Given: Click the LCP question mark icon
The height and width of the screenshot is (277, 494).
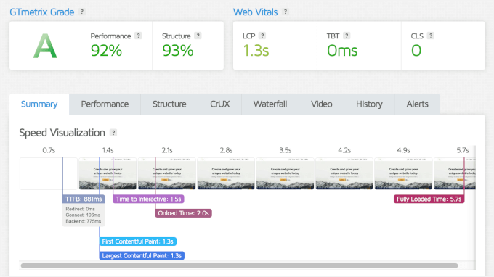Looking at the screenshot, I should pyautogui.click(x=262, y=36).
